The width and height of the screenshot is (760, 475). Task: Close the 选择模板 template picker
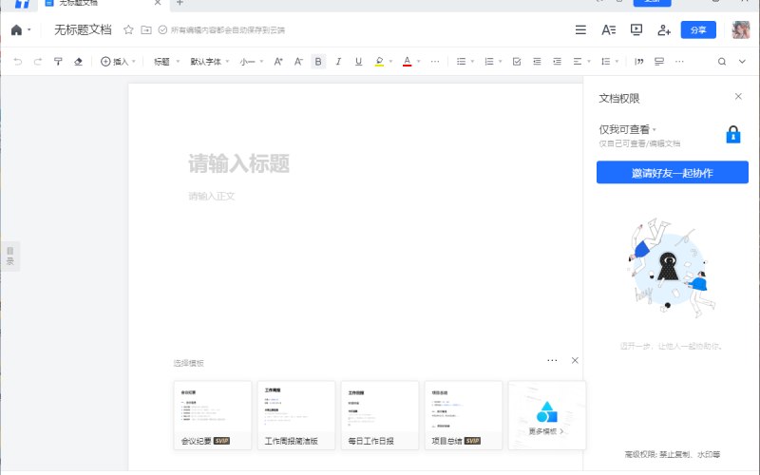[x=575, y=361]
